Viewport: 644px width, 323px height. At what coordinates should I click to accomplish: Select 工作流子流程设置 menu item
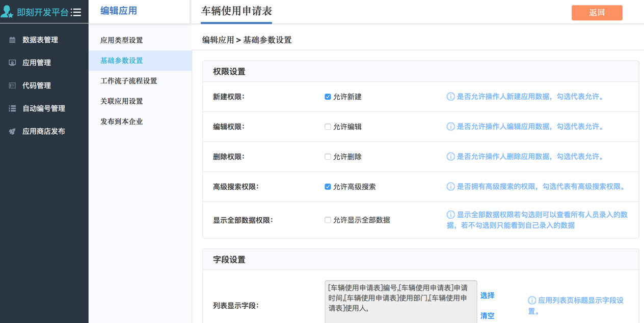(x=128, y=81)
